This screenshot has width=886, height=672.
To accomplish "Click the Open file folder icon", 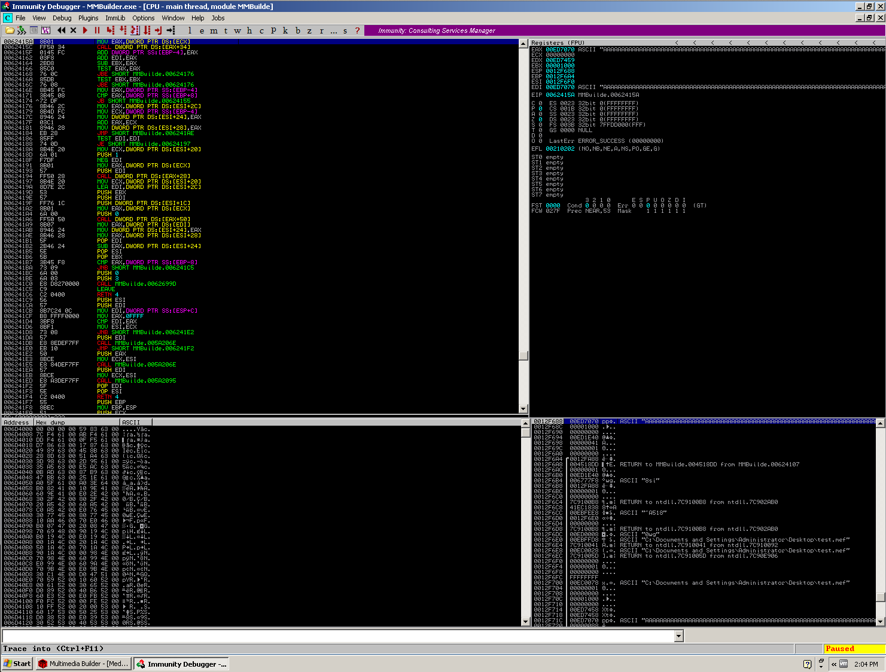I will pos(10,30).
